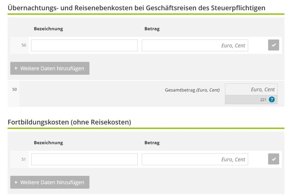Click the 221 code number below Gesamtbetrag
291x195 pixels.
pos(263,100)
